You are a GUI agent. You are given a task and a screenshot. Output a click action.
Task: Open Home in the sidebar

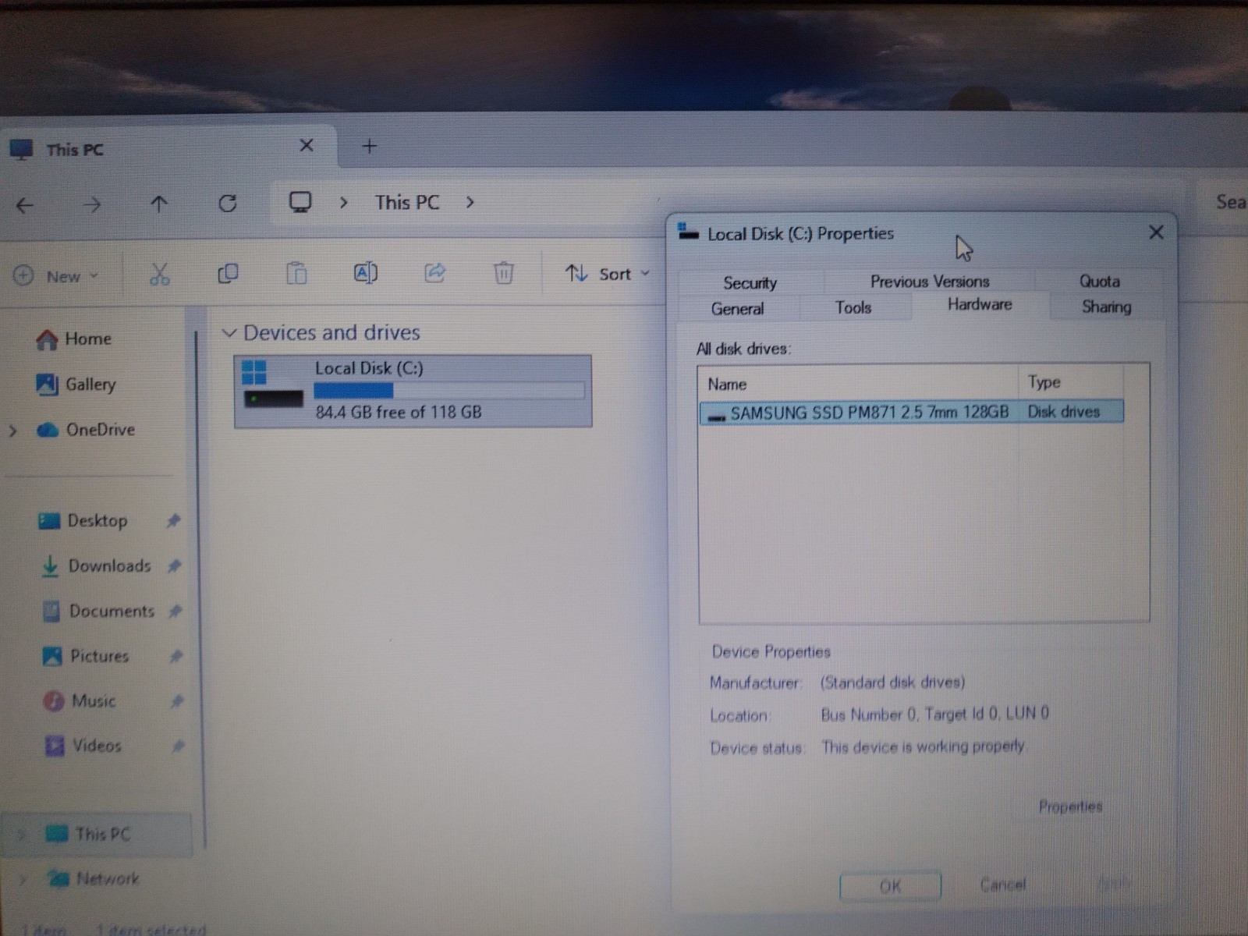coord(73,339)
